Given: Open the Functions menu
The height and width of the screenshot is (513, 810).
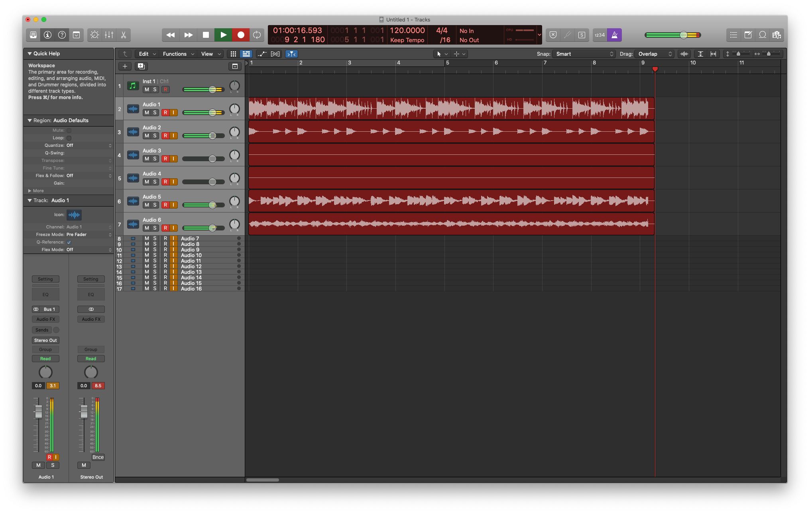Looking at the screenshot, I should 179,54.
